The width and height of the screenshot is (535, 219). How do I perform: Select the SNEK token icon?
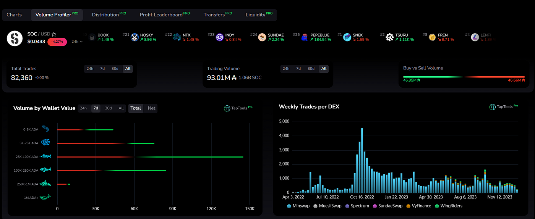347,37
